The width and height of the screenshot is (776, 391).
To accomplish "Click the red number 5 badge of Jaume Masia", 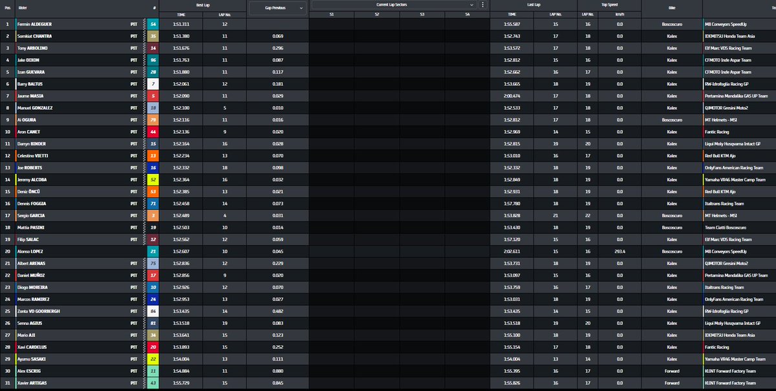I will [153, 96].
